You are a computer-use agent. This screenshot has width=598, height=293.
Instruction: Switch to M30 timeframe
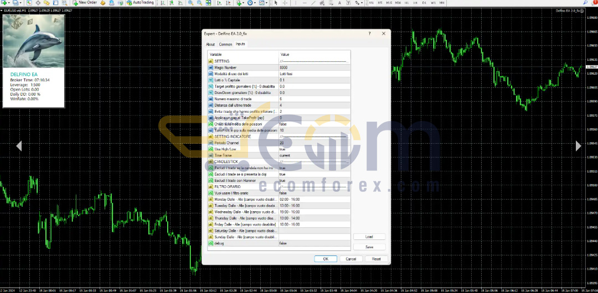398,3
